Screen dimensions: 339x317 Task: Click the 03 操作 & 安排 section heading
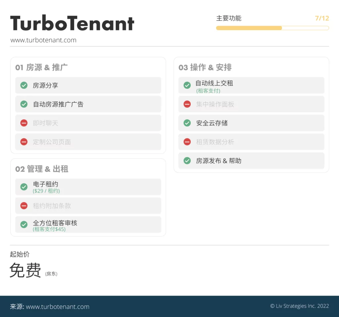point(205,68)
